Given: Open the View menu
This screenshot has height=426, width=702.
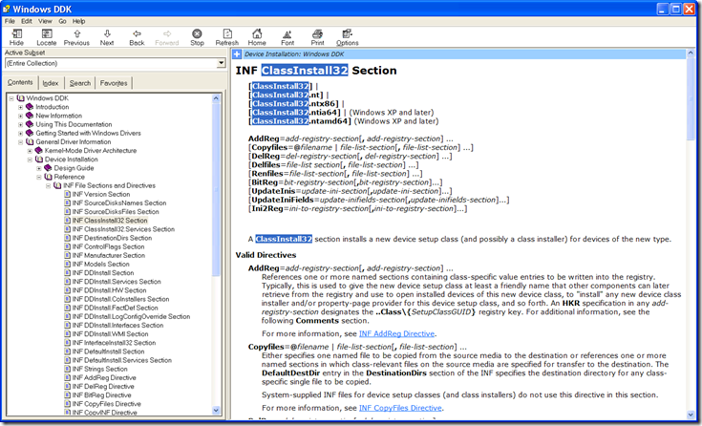Looking at the screenshot, I should pyautogui.click(x=45, y=20).
